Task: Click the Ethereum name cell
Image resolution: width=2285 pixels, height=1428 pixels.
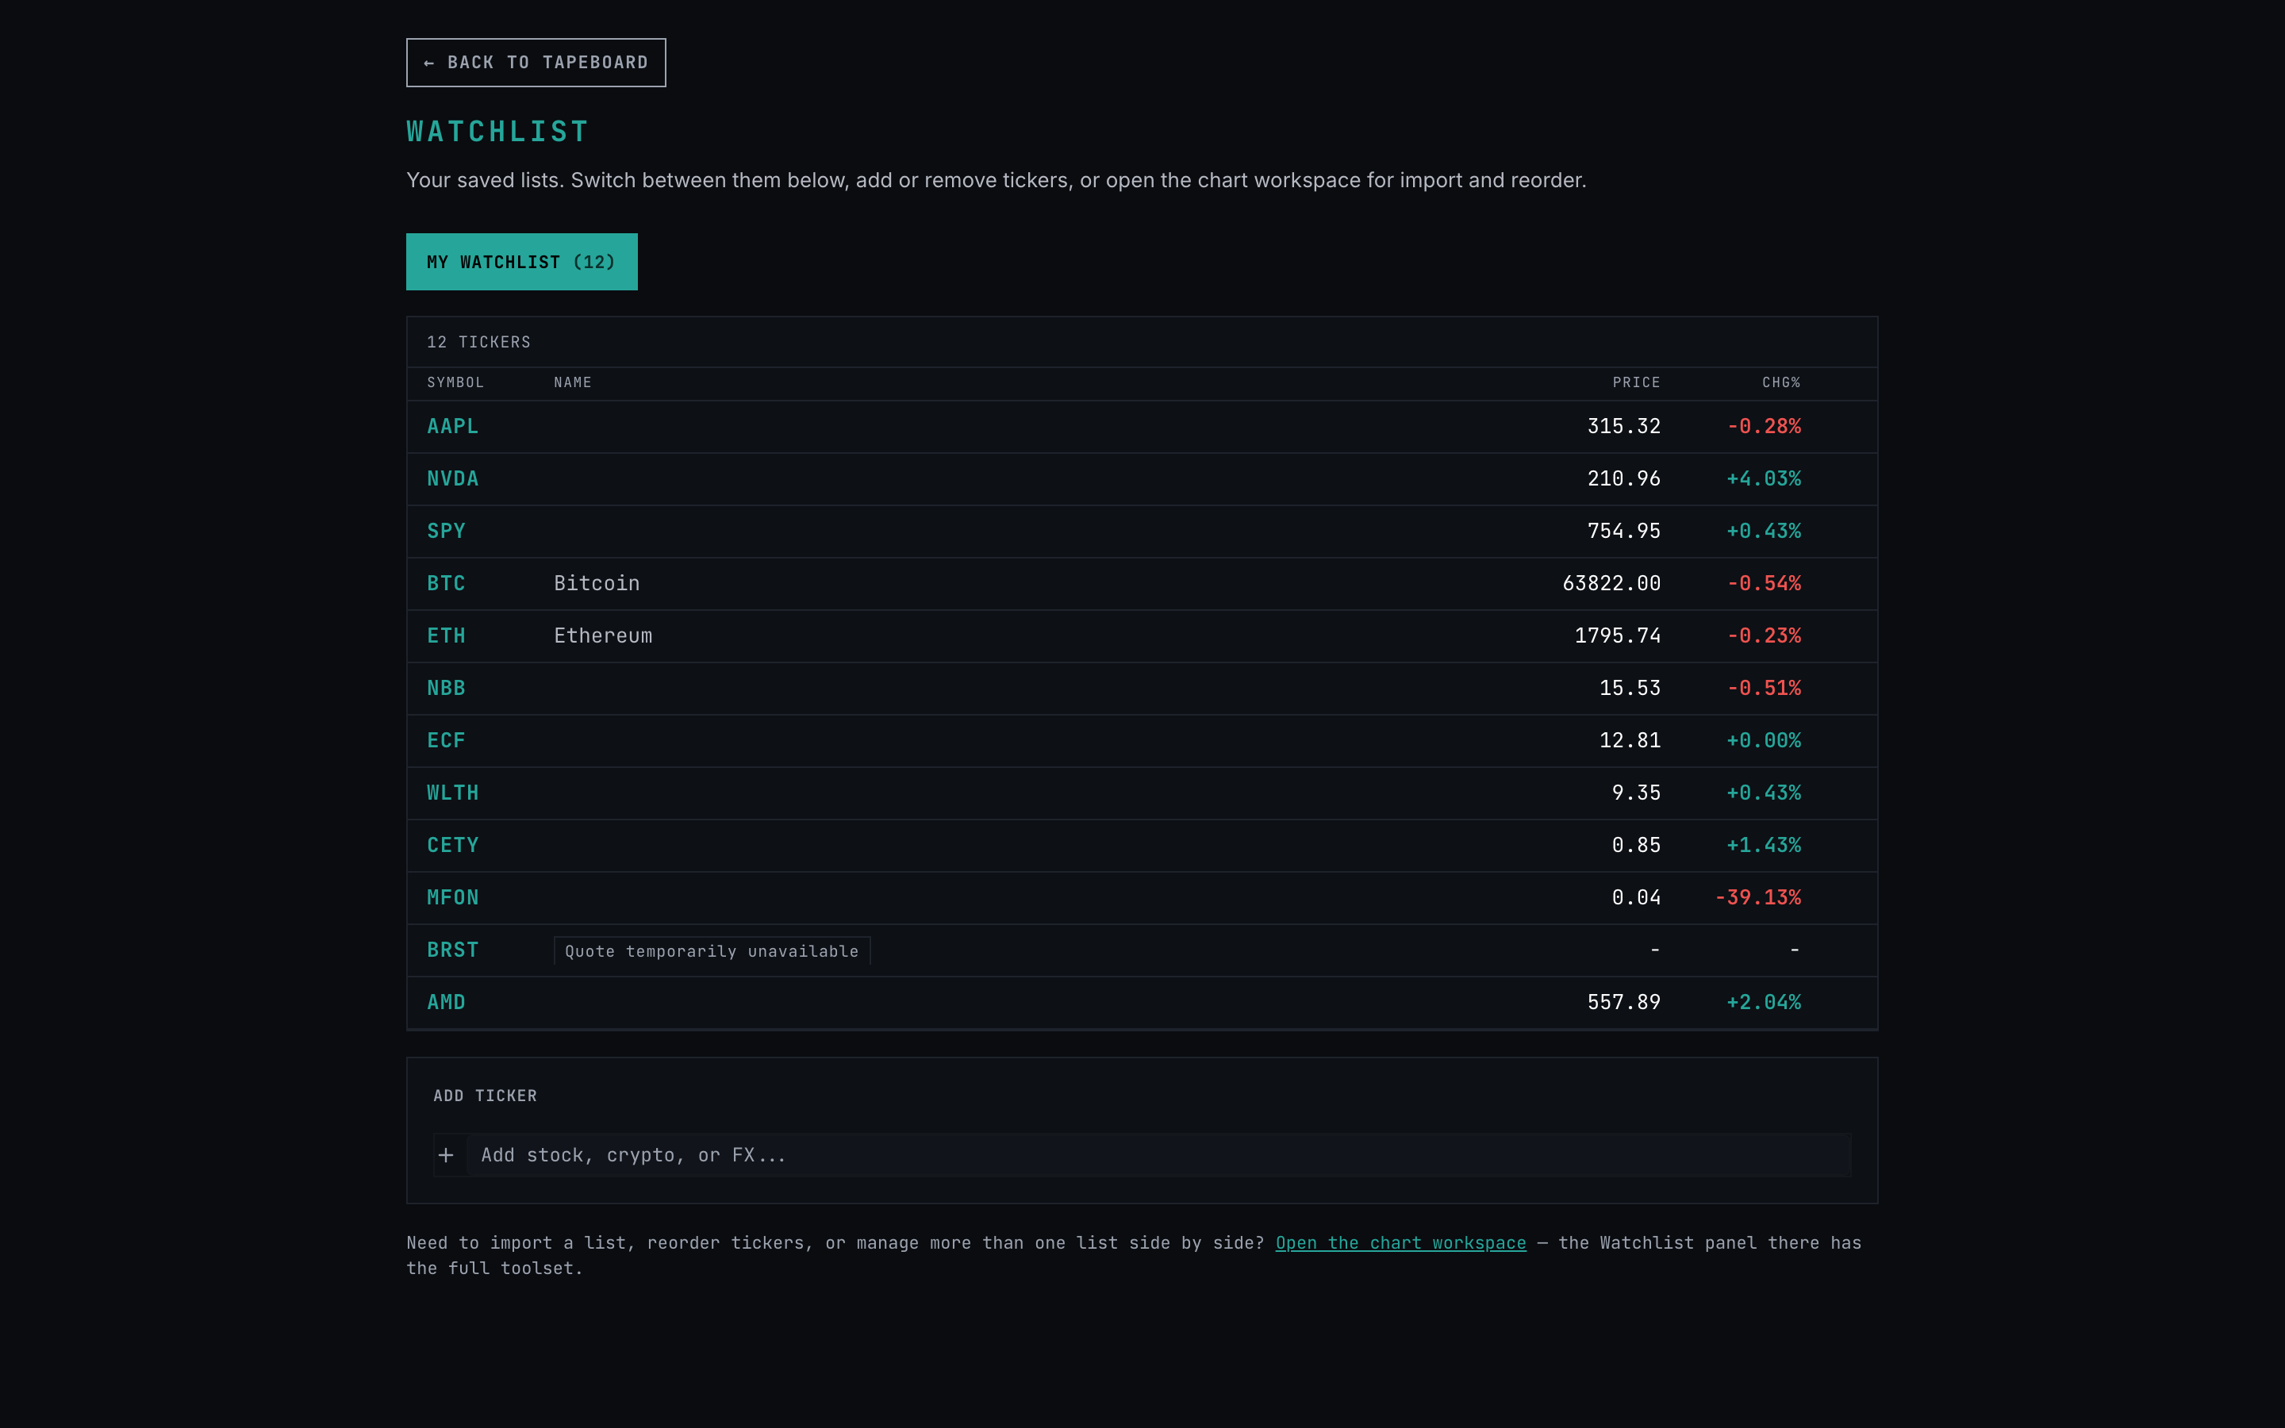Action: click(x=602, y=635)
